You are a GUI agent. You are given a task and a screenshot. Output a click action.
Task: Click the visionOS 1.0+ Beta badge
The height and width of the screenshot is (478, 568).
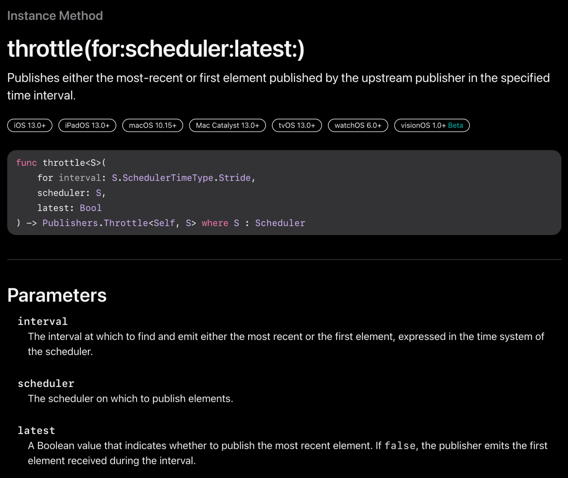click(432, 125)
